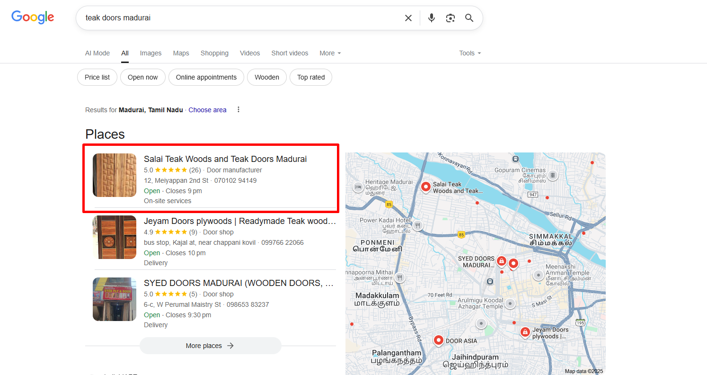This screenshot has width=707, height=375.
Task: Switch to the Images tab
Action: point(150,53)
